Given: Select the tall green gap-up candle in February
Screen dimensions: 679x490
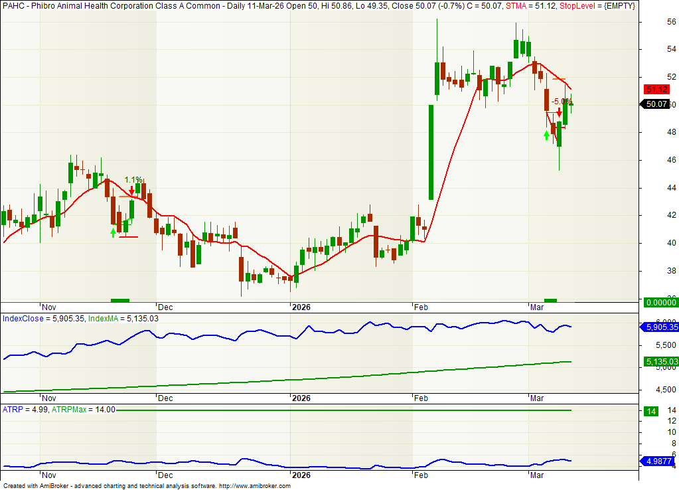Looking at the screenshot, I should [x=431, y=152].
